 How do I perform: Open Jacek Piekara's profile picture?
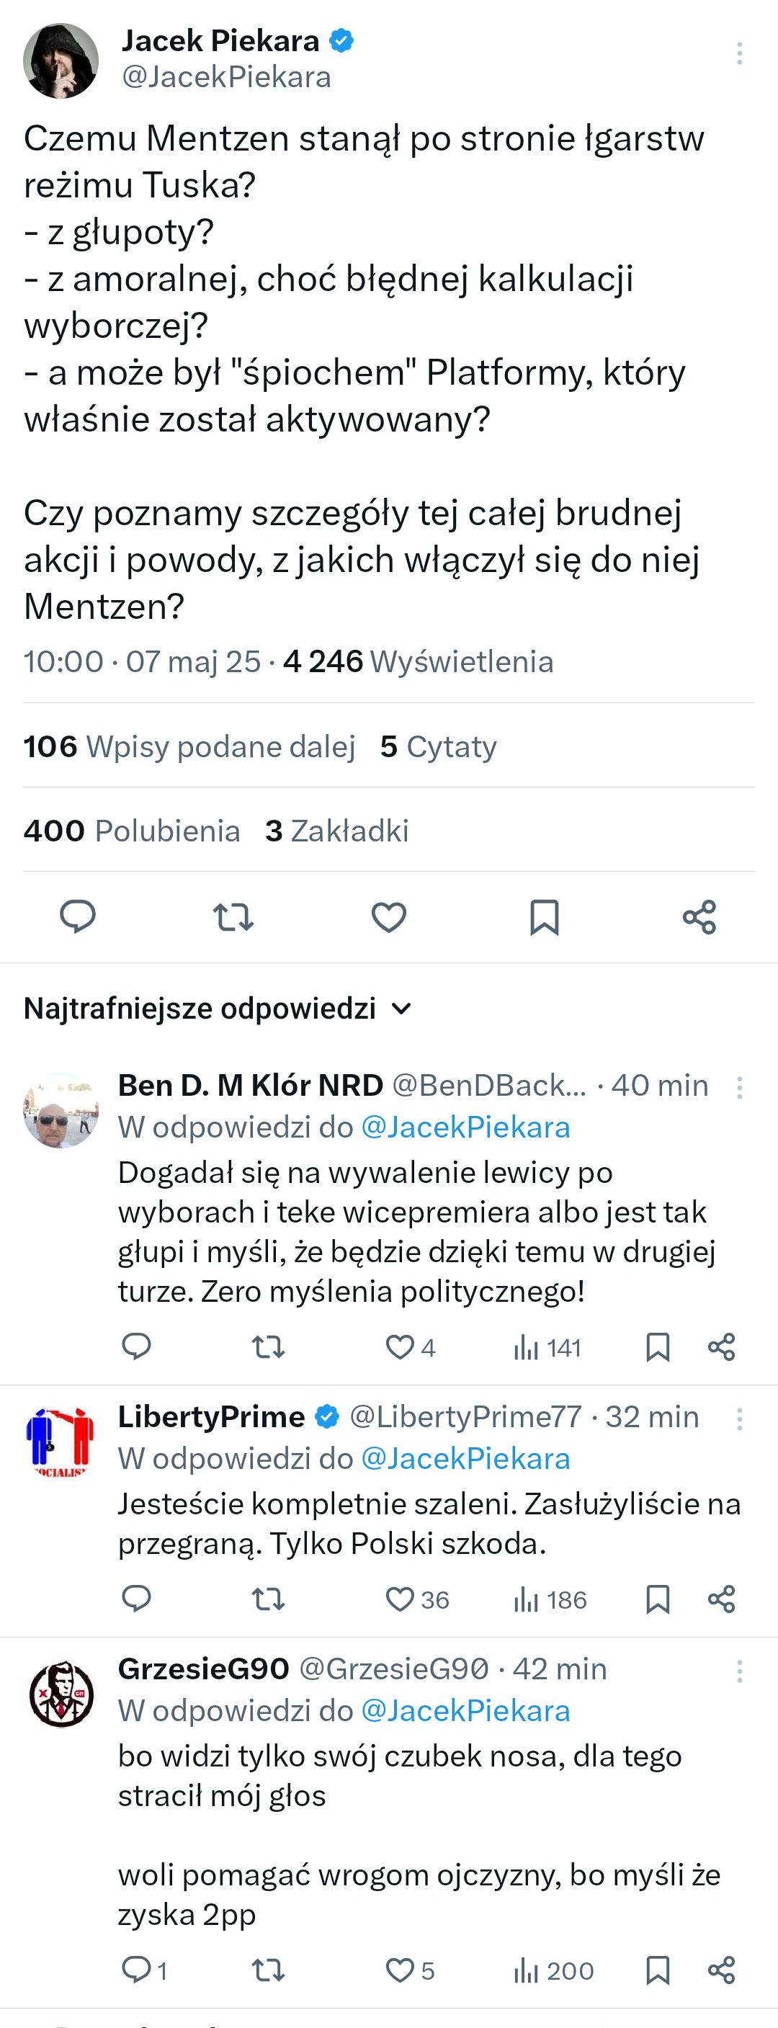click(61, 61)
